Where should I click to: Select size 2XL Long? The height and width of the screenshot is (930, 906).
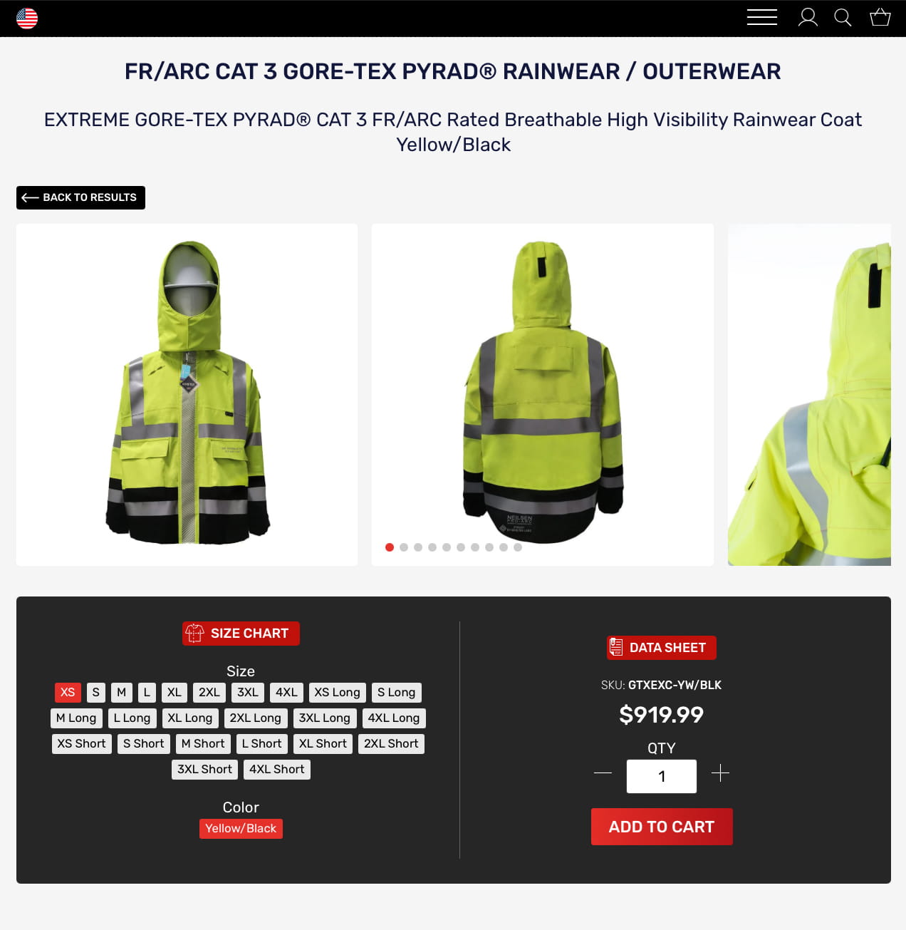click(256, 718)
